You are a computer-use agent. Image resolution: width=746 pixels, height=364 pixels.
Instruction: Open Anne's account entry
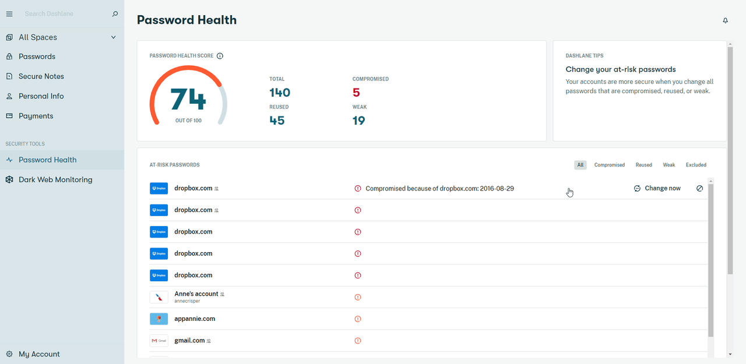[x=196, y=294]
